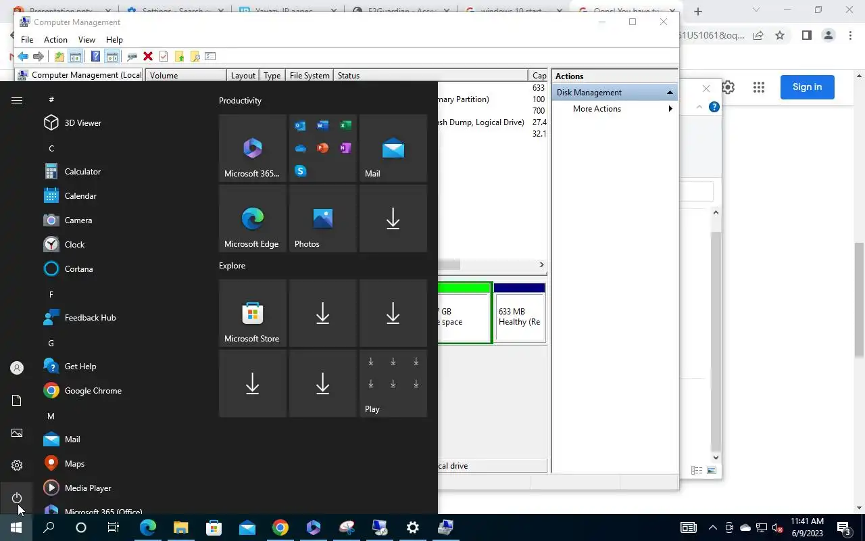Image resolution: width=865 pixels, height=541 pixels.
Task: Click Show/Hide Console Tree toolbar icon
Action: coord(76,57)
